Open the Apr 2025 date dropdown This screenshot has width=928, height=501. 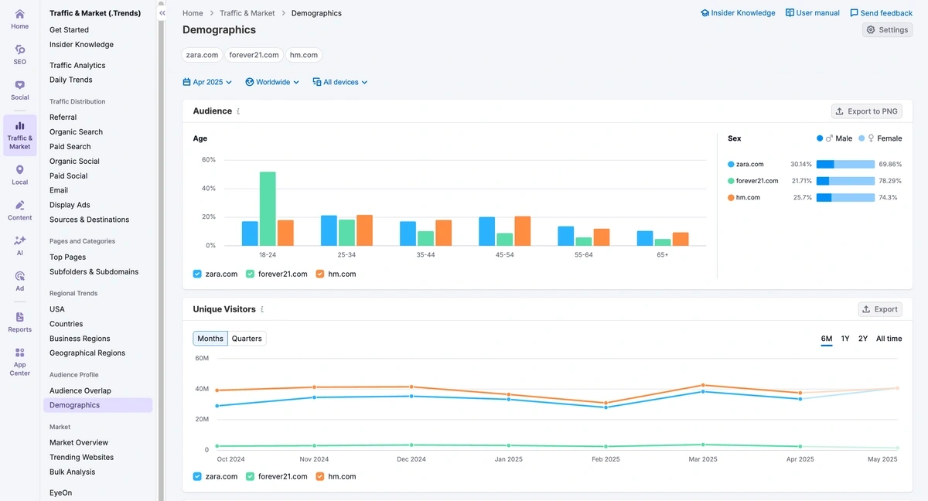pos(208,82)
